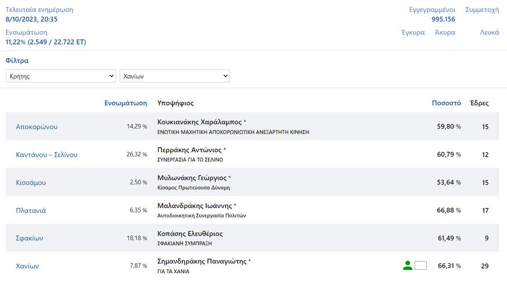
Task: Click the Έδρες column header
Action: click(x=479, y=103)
